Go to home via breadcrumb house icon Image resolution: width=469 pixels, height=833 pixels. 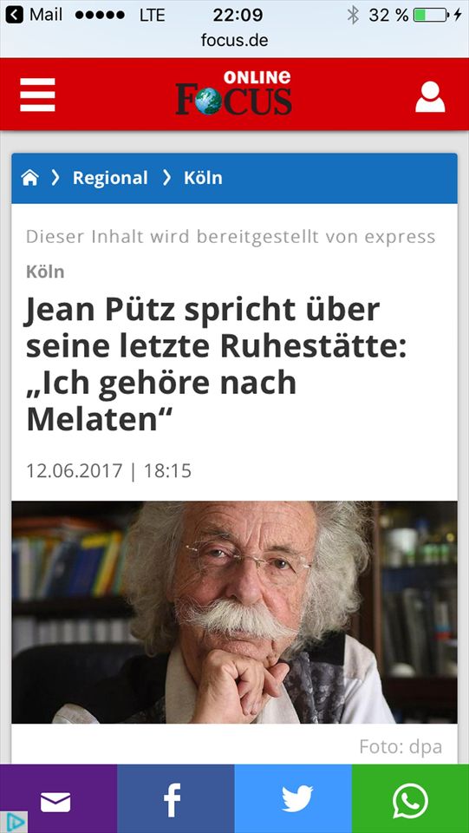click(29, 178)
